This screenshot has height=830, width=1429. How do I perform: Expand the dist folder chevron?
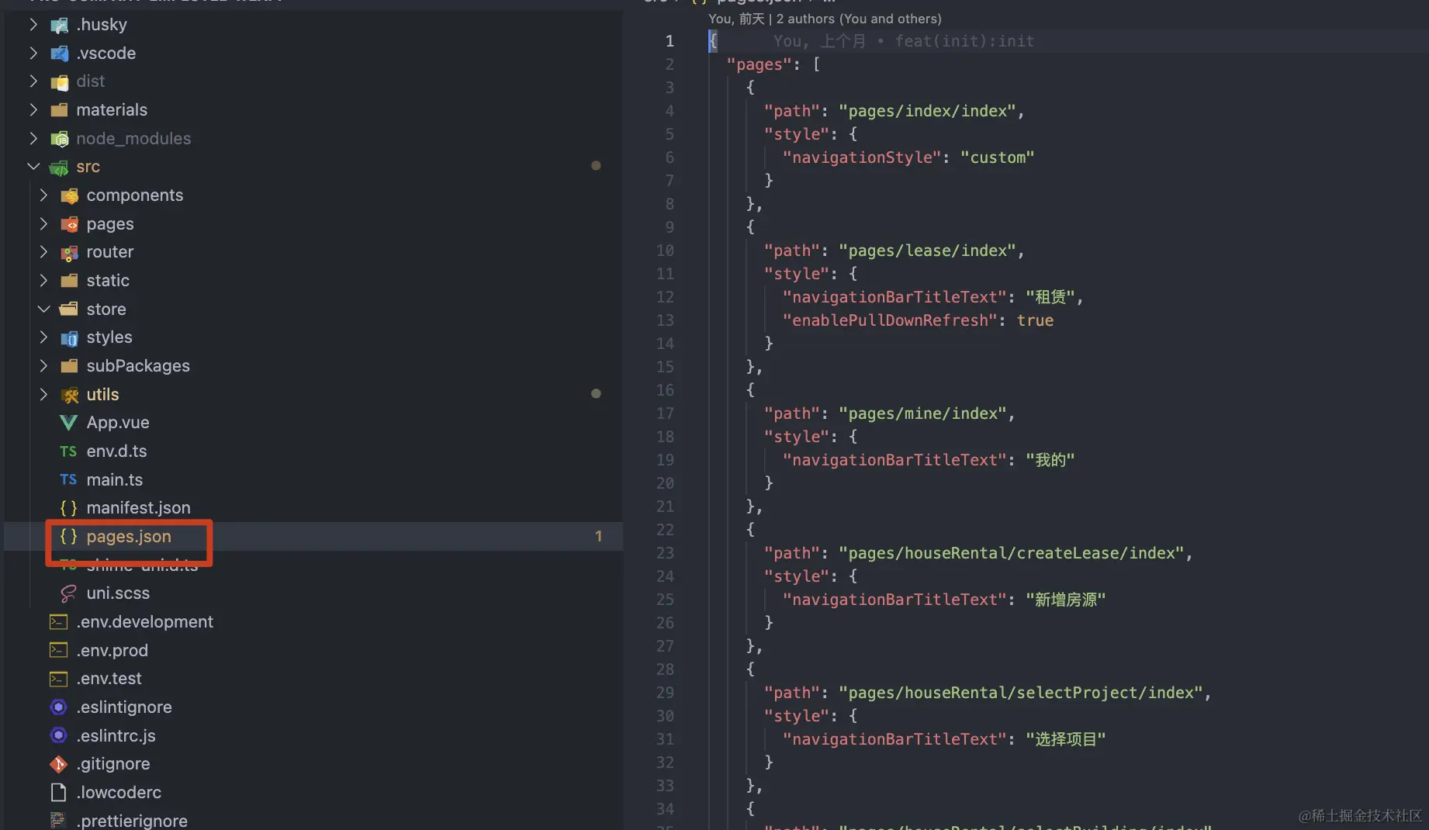click(33, 81)
